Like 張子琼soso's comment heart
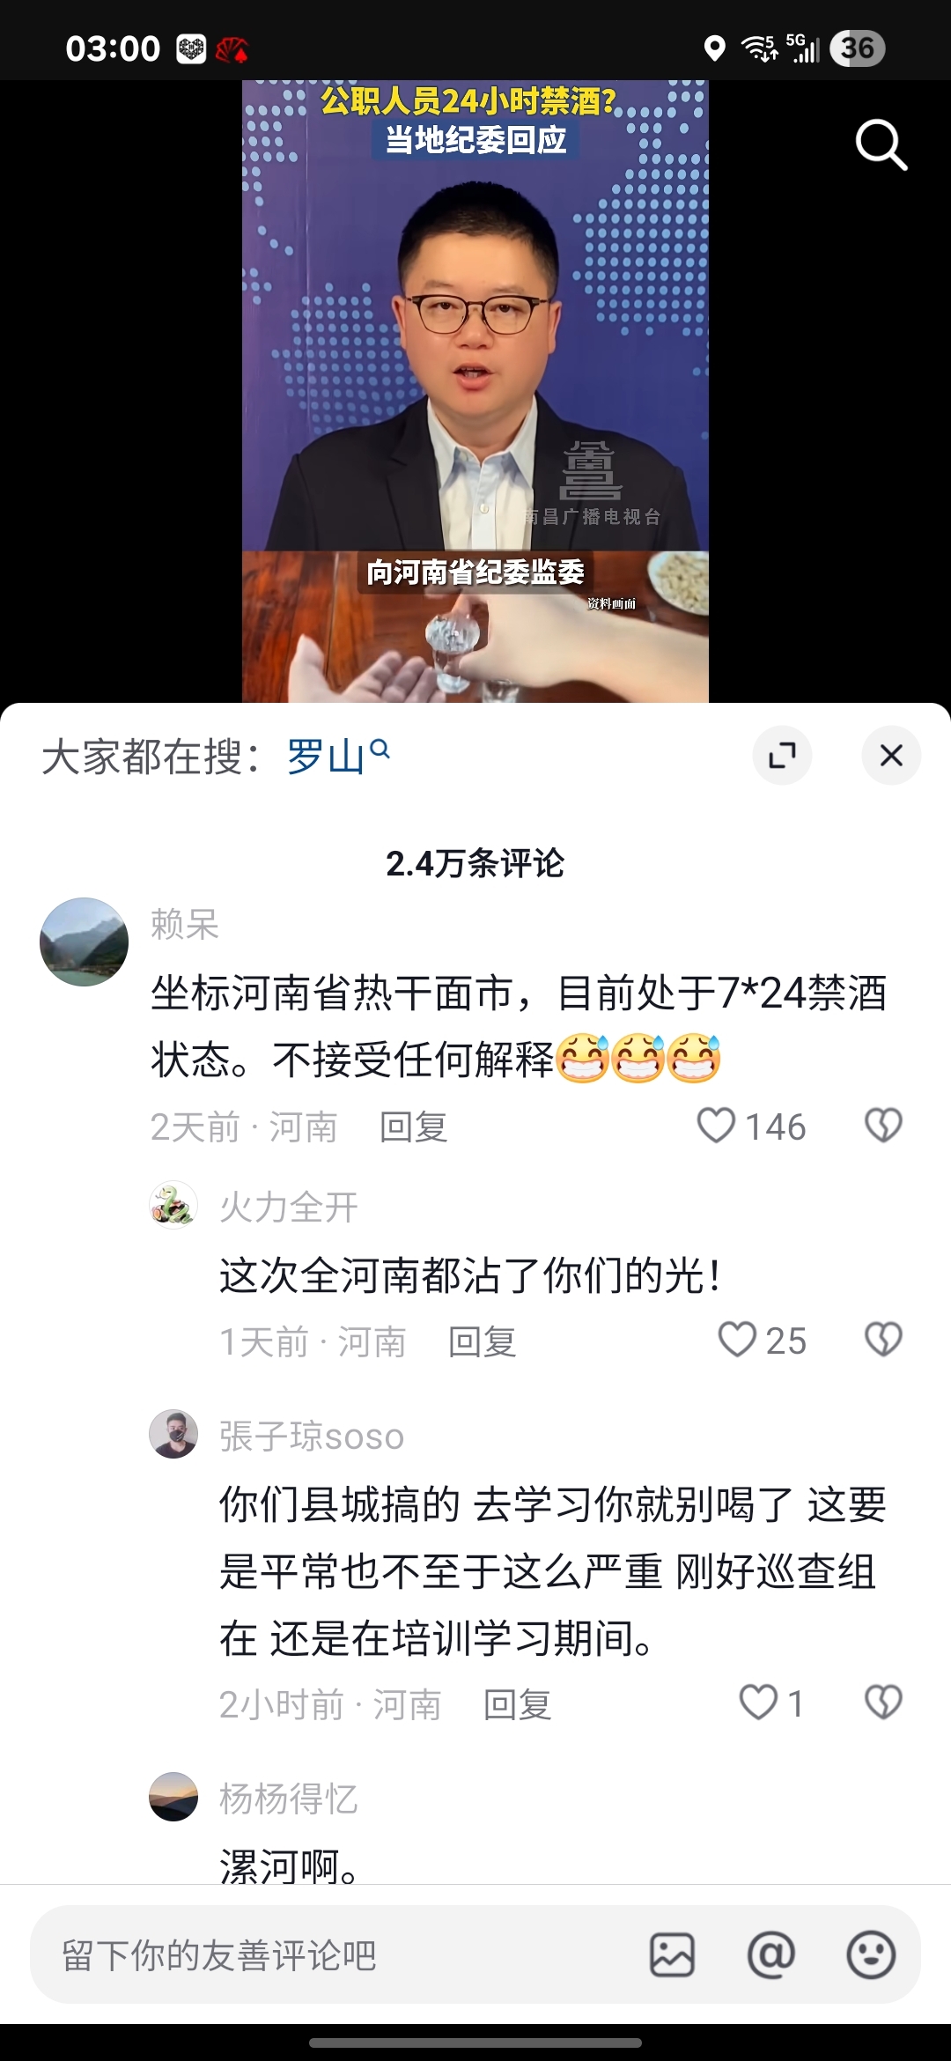Screen dimensions: 951x2061 [x=758, y=1703]
